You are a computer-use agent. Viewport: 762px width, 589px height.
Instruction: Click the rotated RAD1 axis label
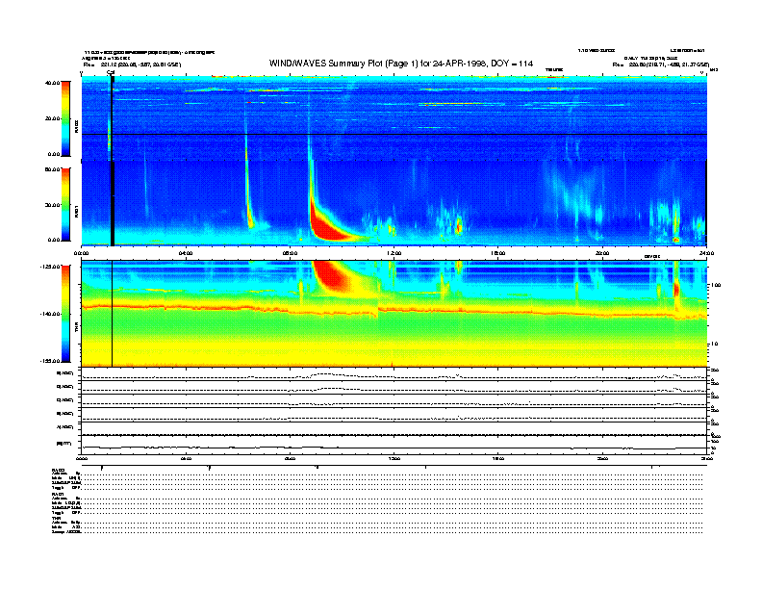(x=76, y=211)
